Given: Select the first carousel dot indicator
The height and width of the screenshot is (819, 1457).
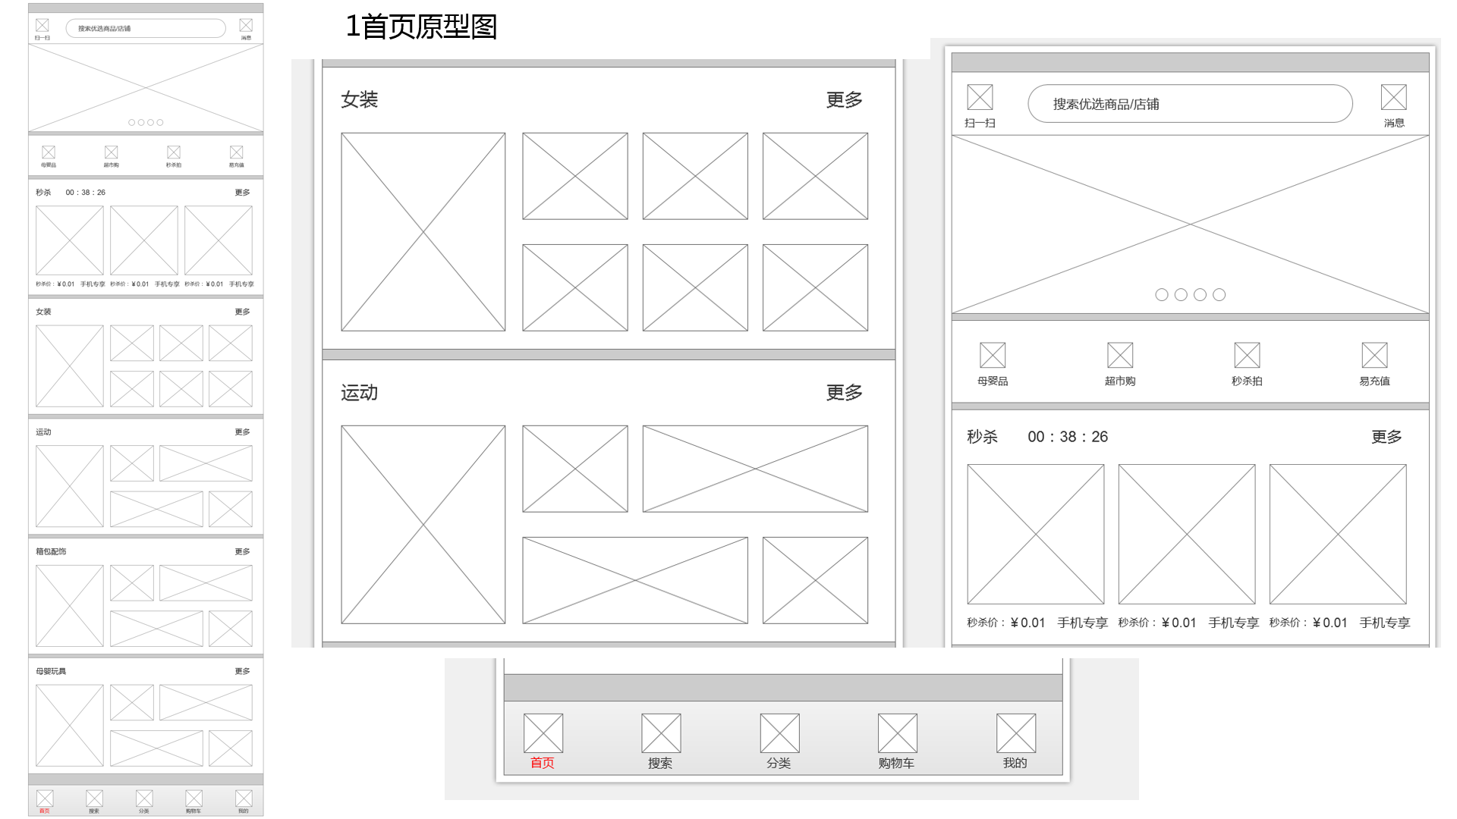Looking at the screenshot, I should point(1162,295).
